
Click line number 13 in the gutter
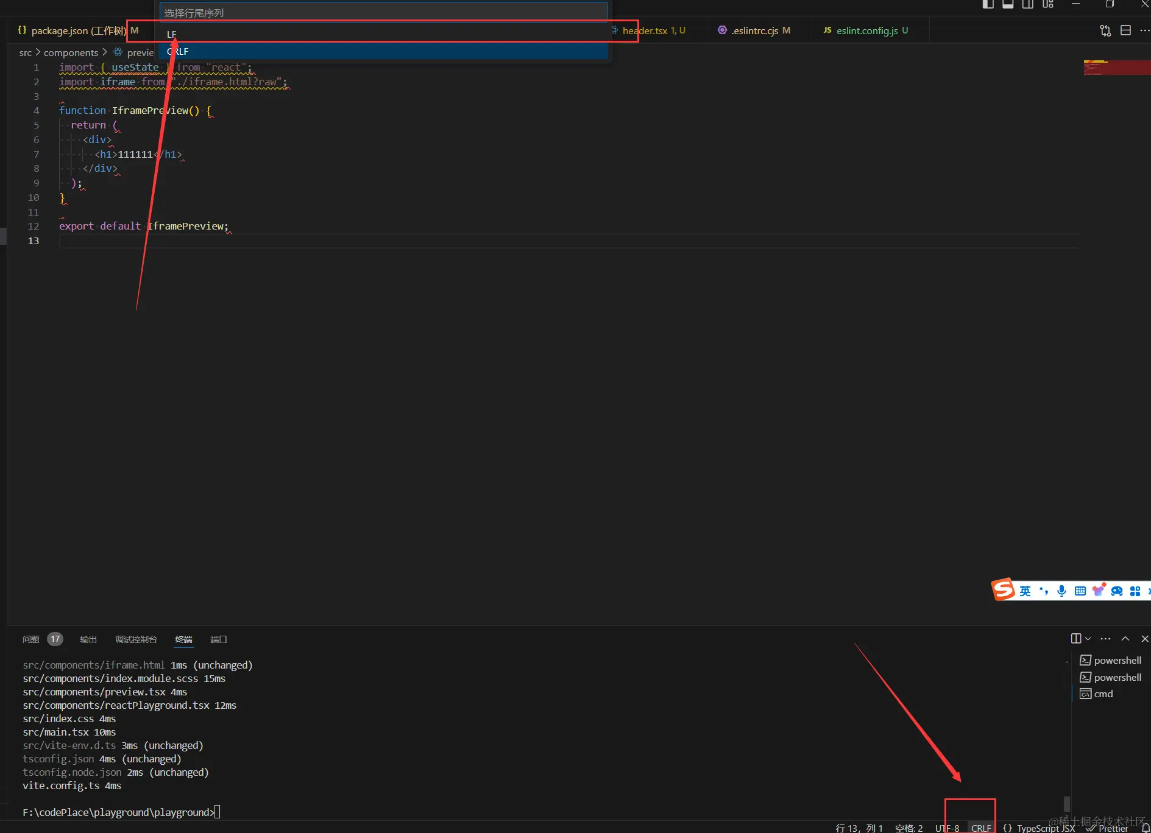coord(34,241)
